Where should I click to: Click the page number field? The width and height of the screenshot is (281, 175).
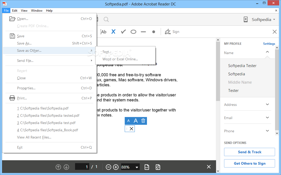tap(82, 167)
